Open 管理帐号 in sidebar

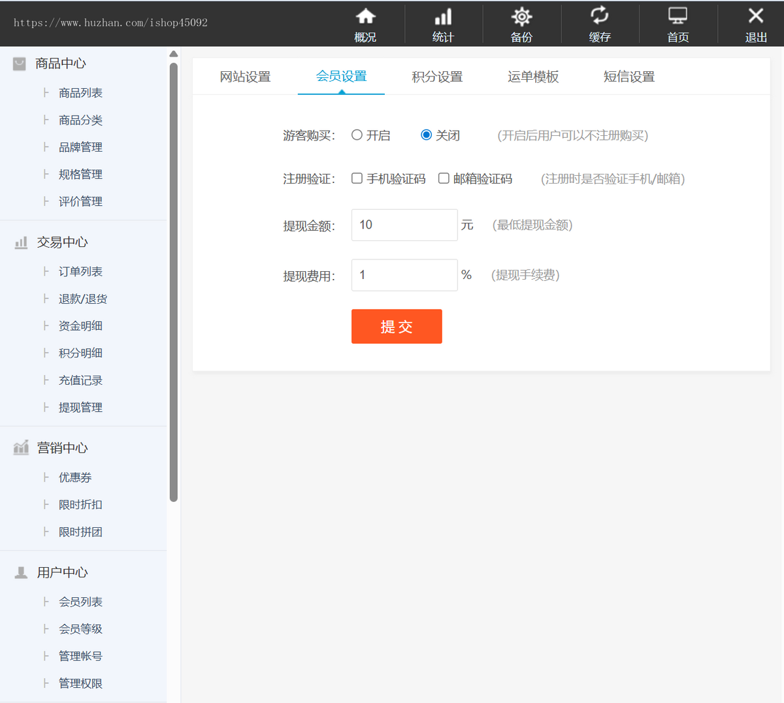[80, 656]
